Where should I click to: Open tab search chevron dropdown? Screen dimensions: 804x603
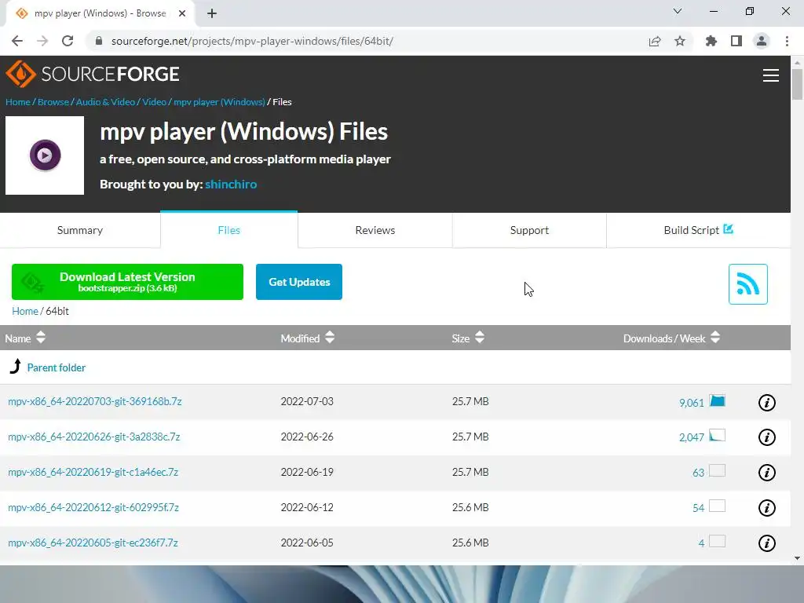coord(678,11)
